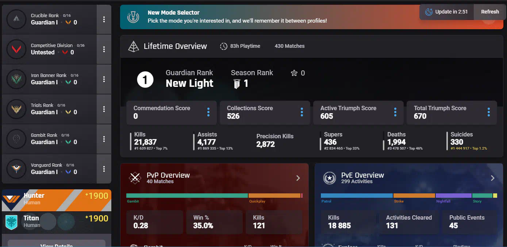Click the Gambit Rank emblem icon
This screenshot has height=247, width=507.
click(x=16, y=139)
